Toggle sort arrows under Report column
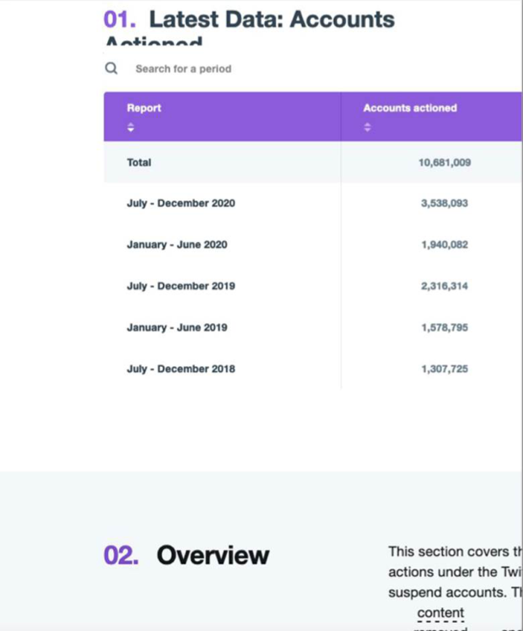 click(131, 128)
